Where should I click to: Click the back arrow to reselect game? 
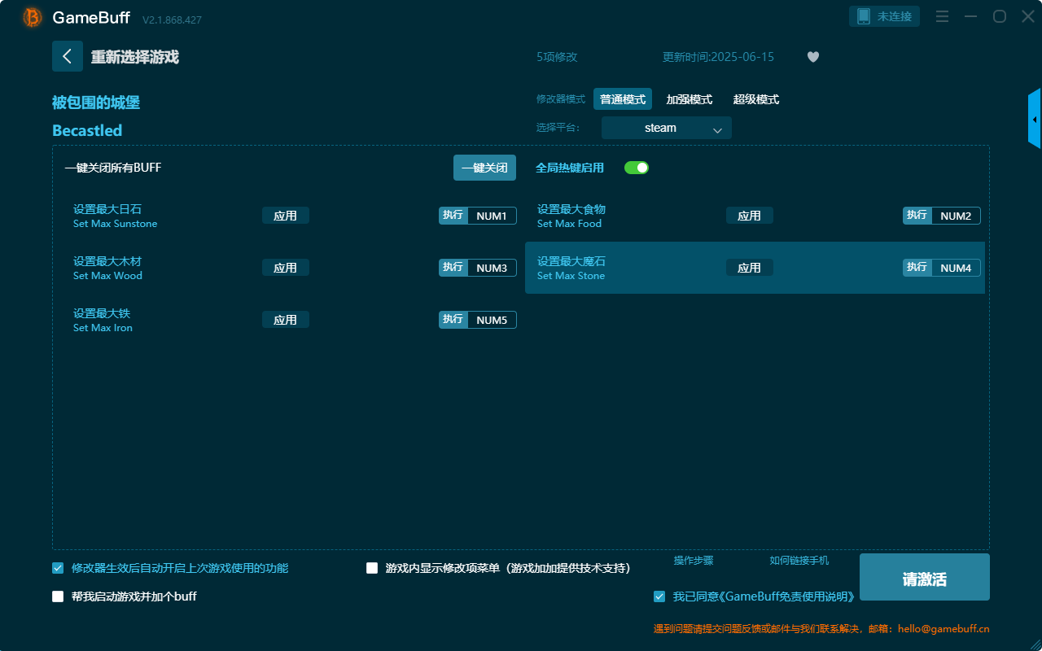[x=68, y=56]
